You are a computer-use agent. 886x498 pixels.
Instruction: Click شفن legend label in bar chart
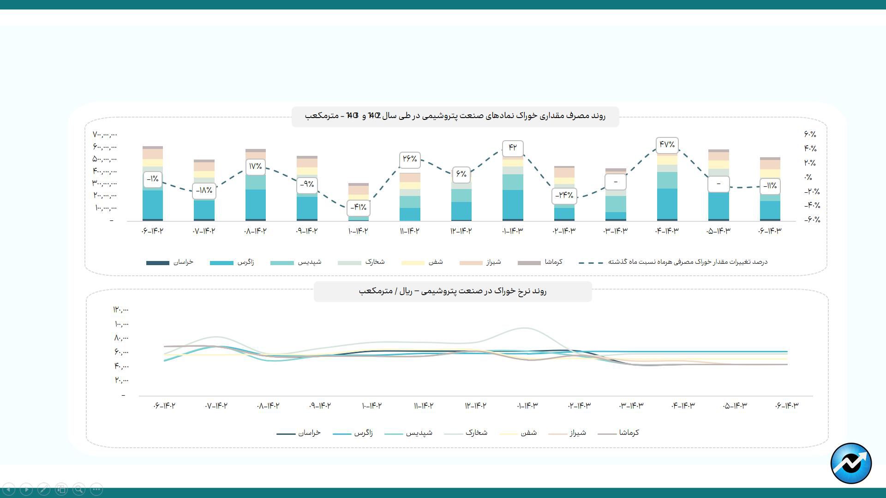436,262
